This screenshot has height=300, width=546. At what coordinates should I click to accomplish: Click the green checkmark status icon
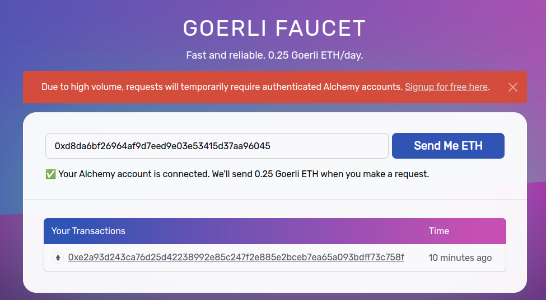(50, 174)
